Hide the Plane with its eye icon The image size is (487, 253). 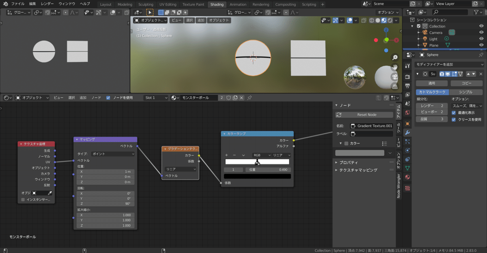[481, 45]
